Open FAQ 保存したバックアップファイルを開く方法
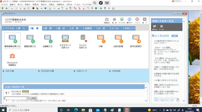This screenshot has height=112, width=202. coord(167,99)
